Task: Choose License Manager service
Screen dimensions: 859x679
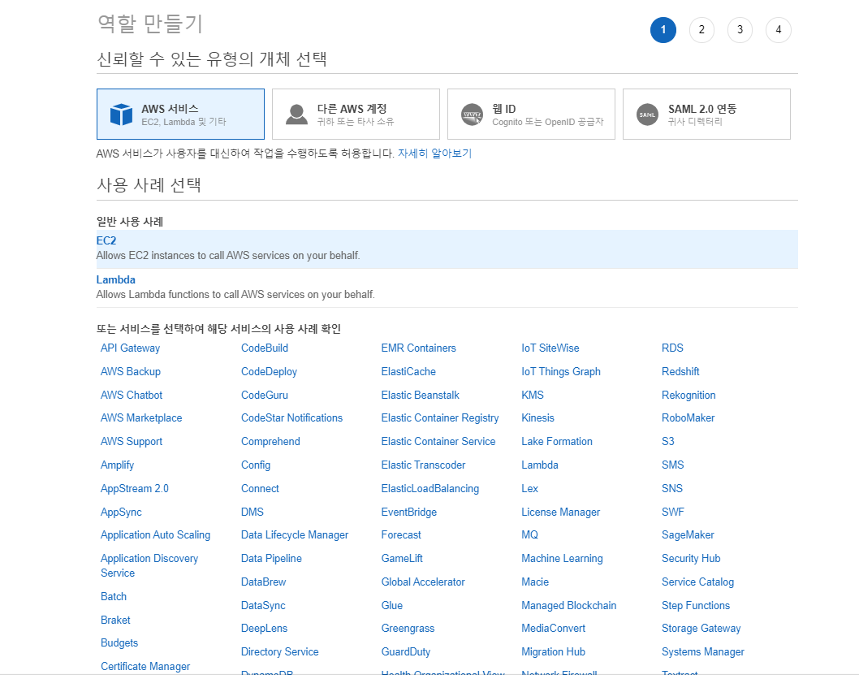Action: (x=561, y=512)
